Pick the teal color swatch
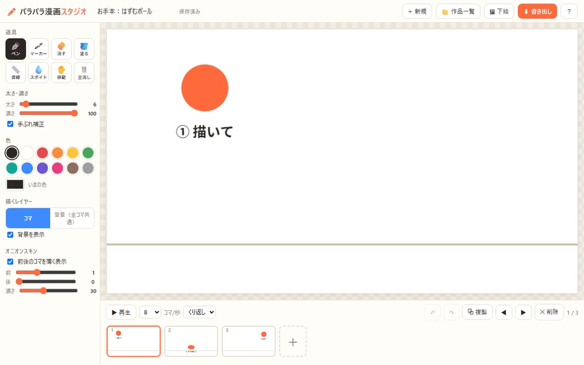584x365 pixels. (12, 168)
